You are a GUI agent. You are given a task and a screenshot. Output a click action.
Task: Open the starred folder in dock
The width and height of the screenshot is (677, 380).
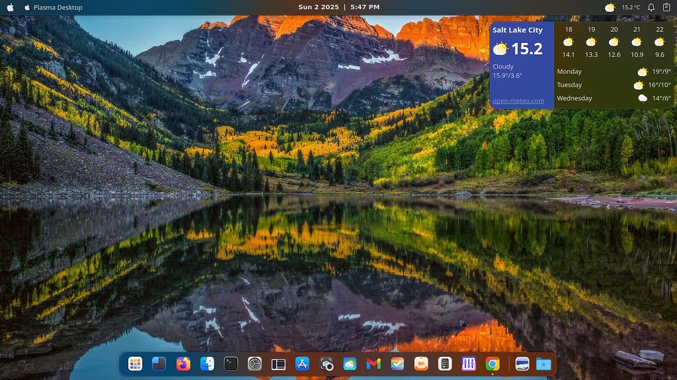point(543,363)
